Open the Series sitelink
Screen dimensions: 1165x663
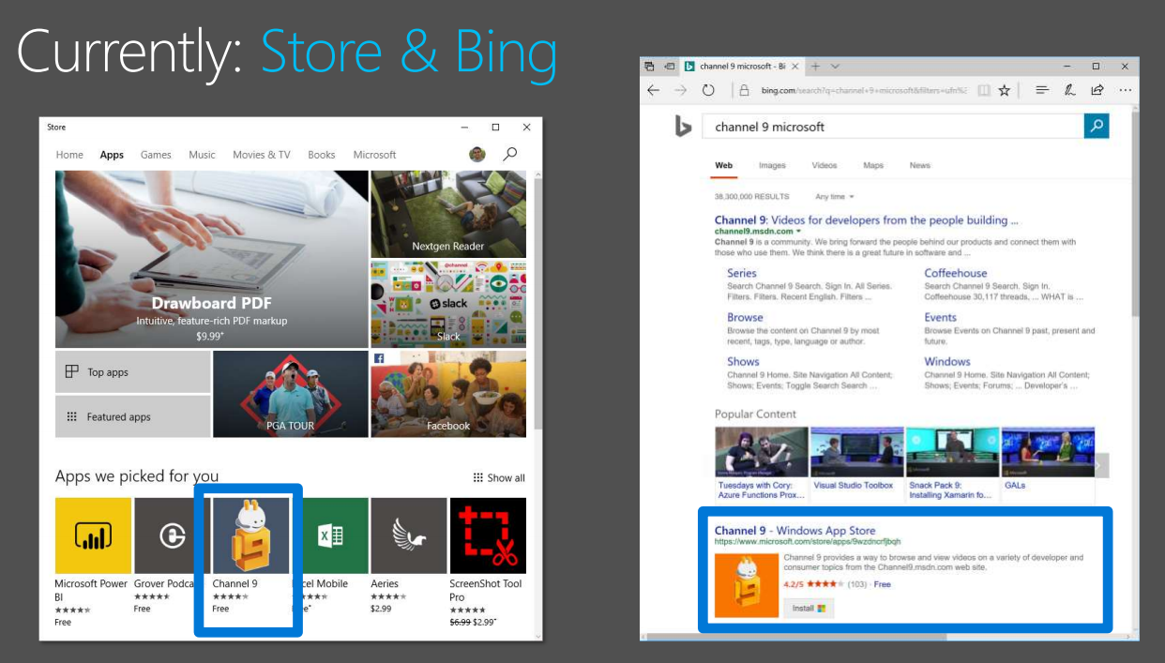[742, 273]
